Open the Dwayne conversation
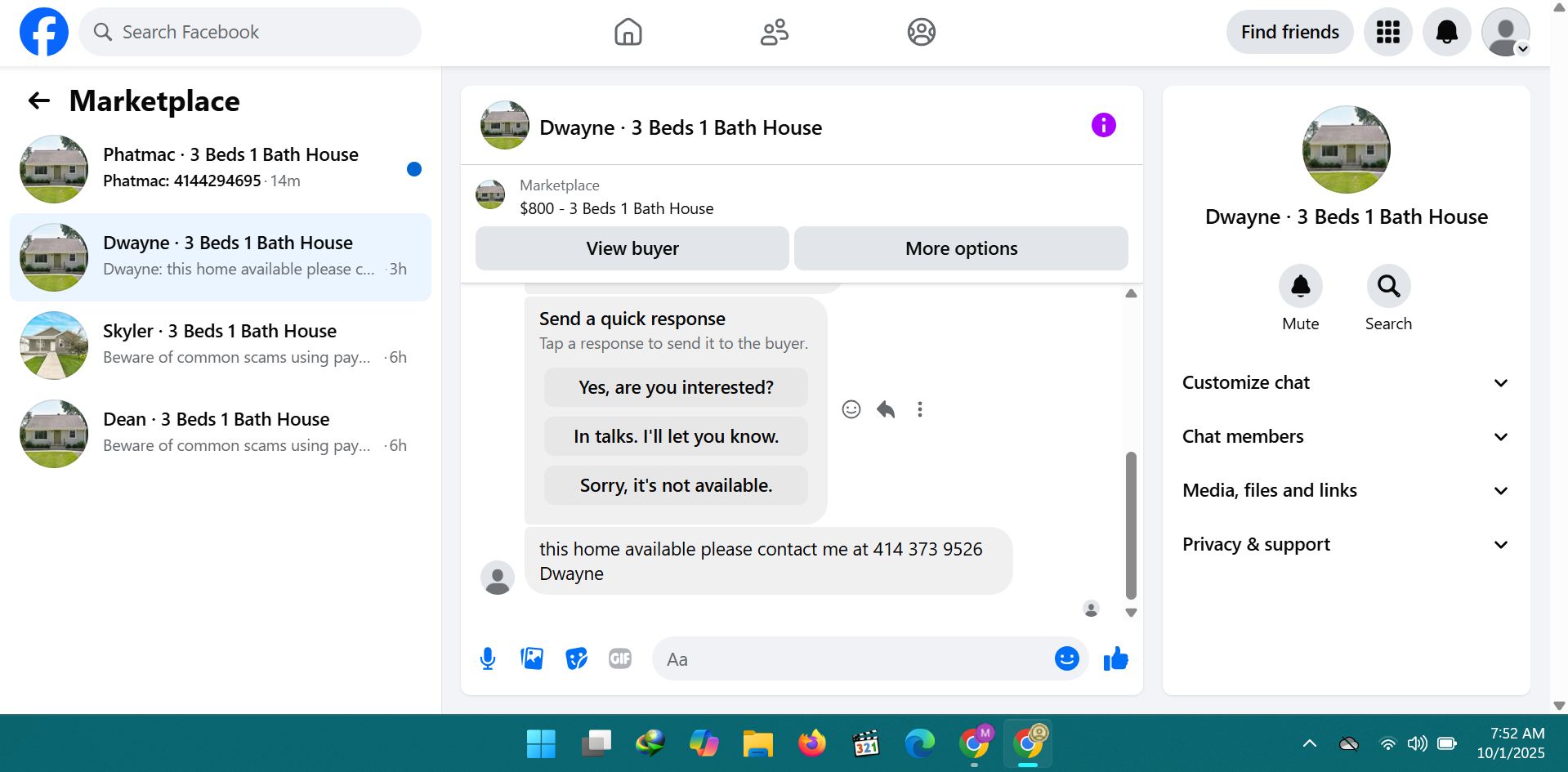 (x=221, y=257)
